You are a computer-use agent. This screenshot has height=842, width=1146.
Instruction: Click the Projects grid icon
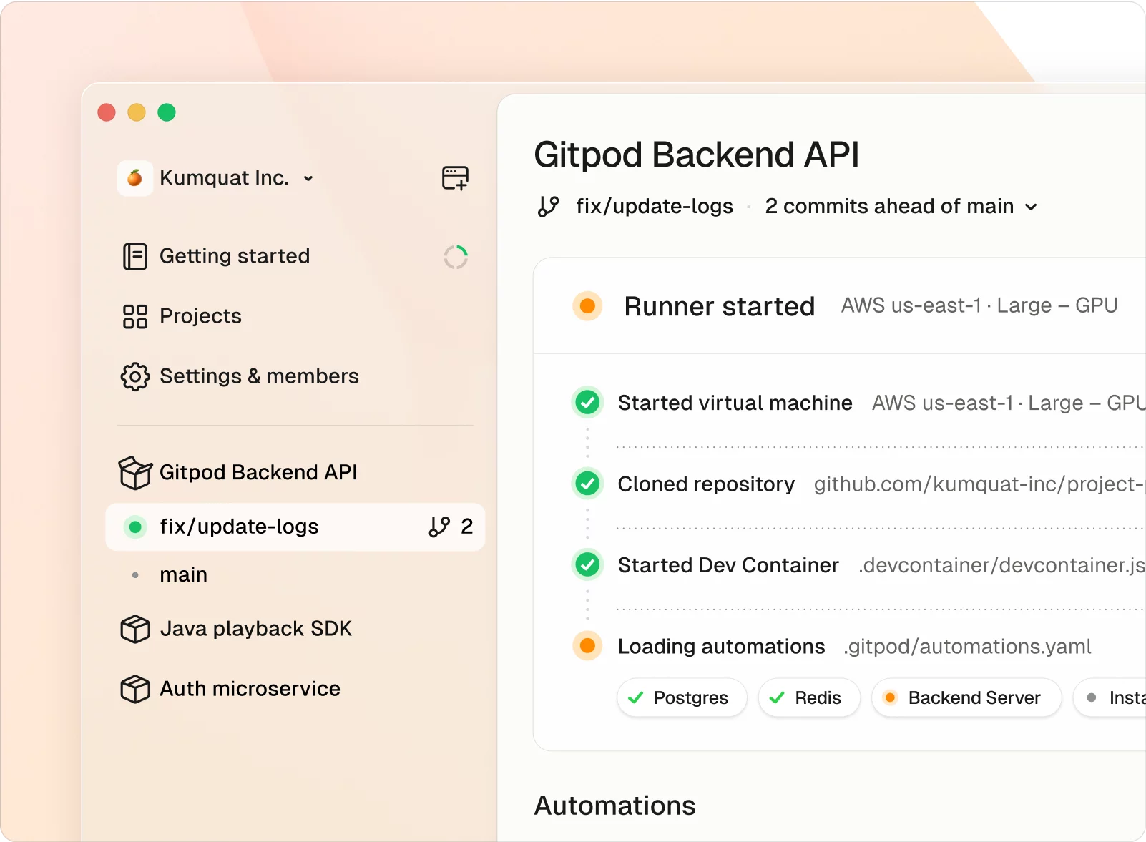click(x=134, y=316)
